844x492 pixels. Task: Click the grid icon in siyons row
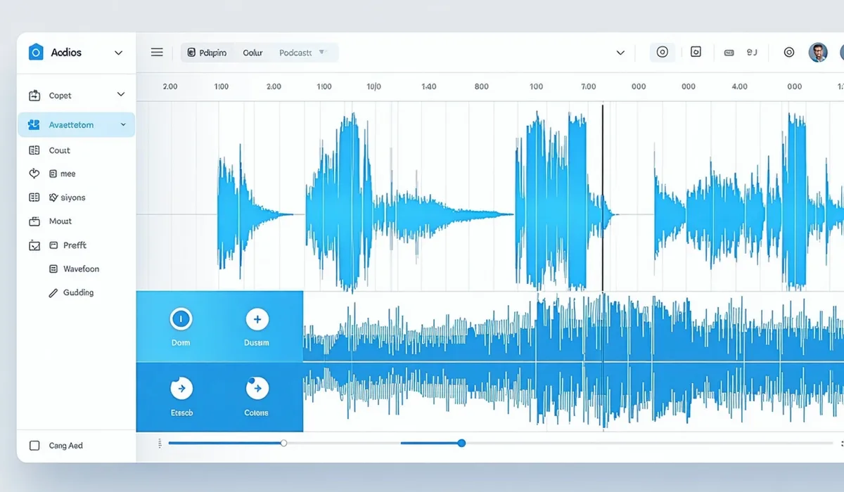click(x=34, y=198)
